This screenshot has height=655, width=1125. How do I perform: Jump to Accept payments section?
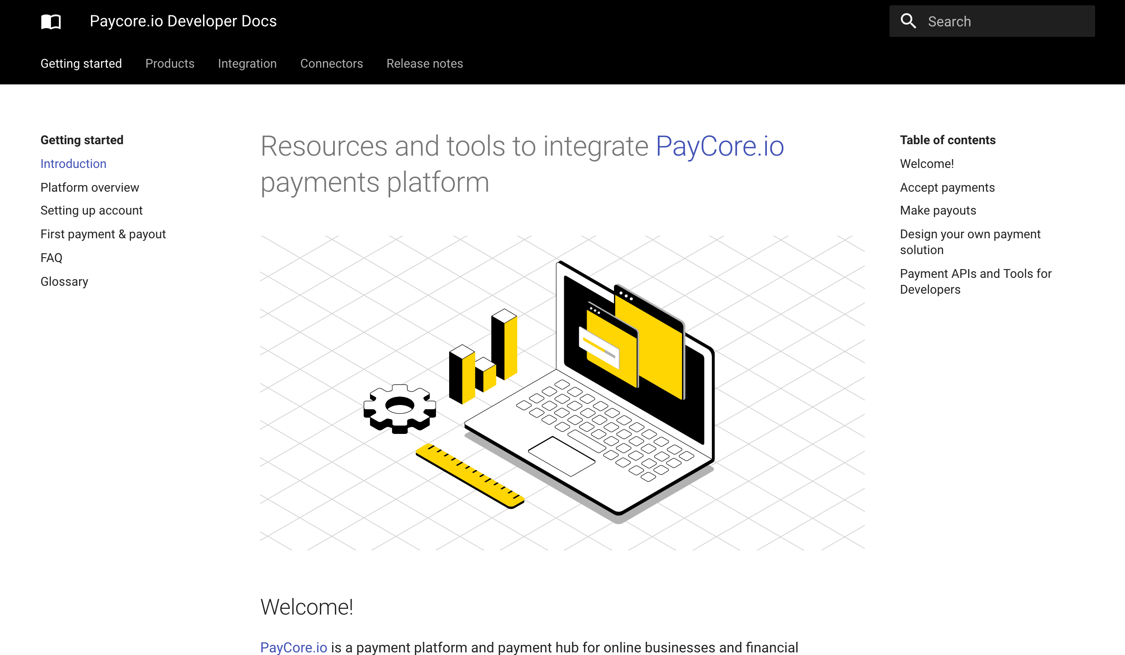point(947,187)
